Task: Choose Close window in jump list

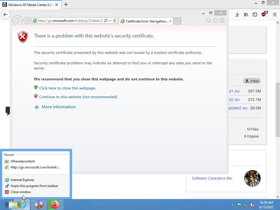Action: pos(36,192)
